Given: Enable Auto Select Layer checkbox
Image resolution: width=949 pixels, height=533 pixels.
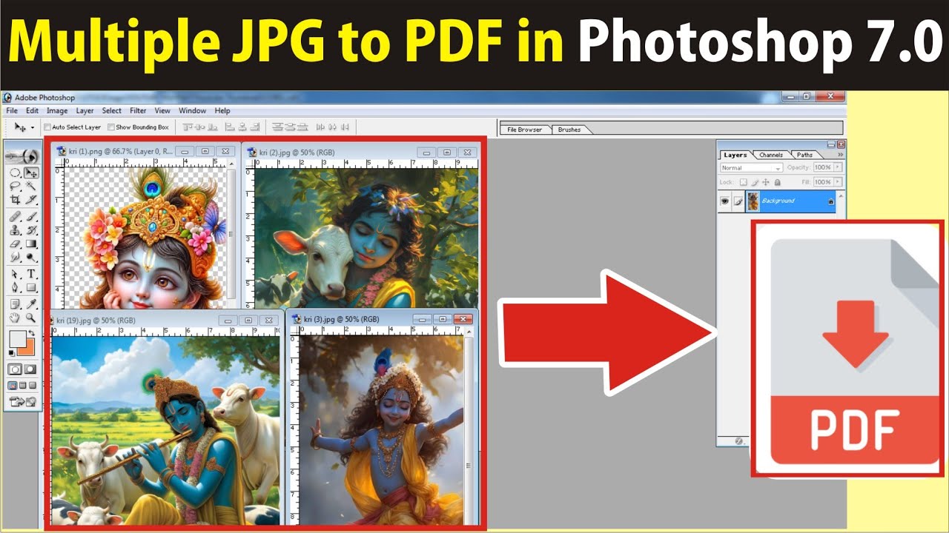Looking at the screenshot, I should 47,127.
